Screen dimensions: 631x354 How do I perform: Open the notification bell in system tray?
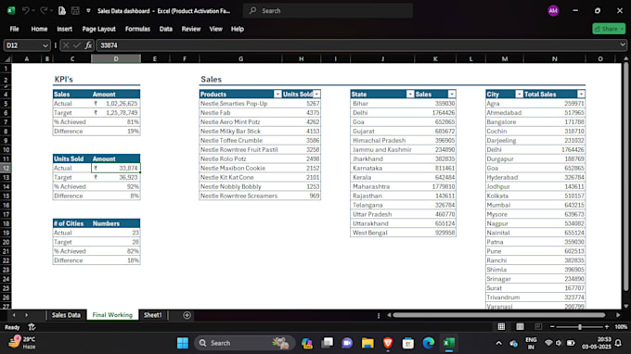[x=618, y=343]
